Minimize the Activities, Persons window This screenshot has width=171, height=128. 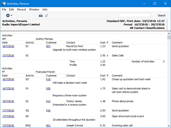[x=144, y=4]
